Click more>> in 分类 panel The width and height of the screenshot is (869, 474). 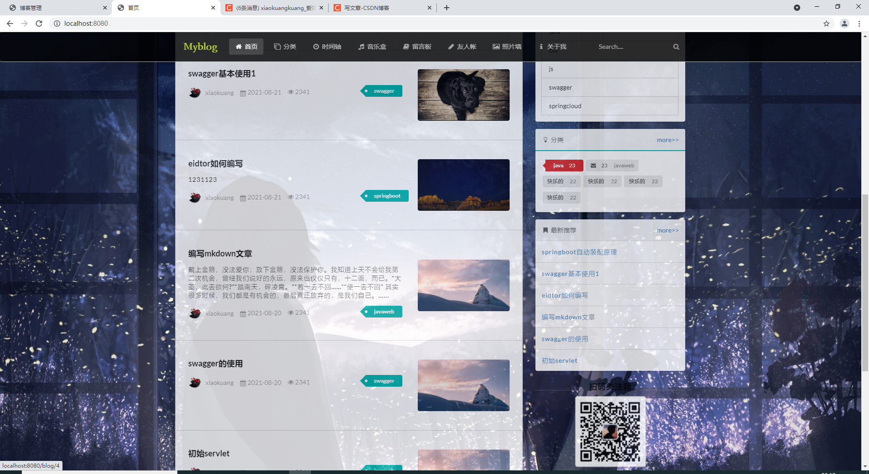coord(668,140)
